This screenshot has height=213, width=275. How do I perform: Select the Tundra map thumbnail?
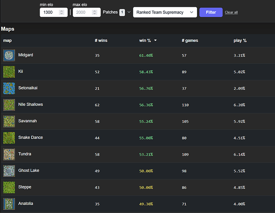coord(9,154)
